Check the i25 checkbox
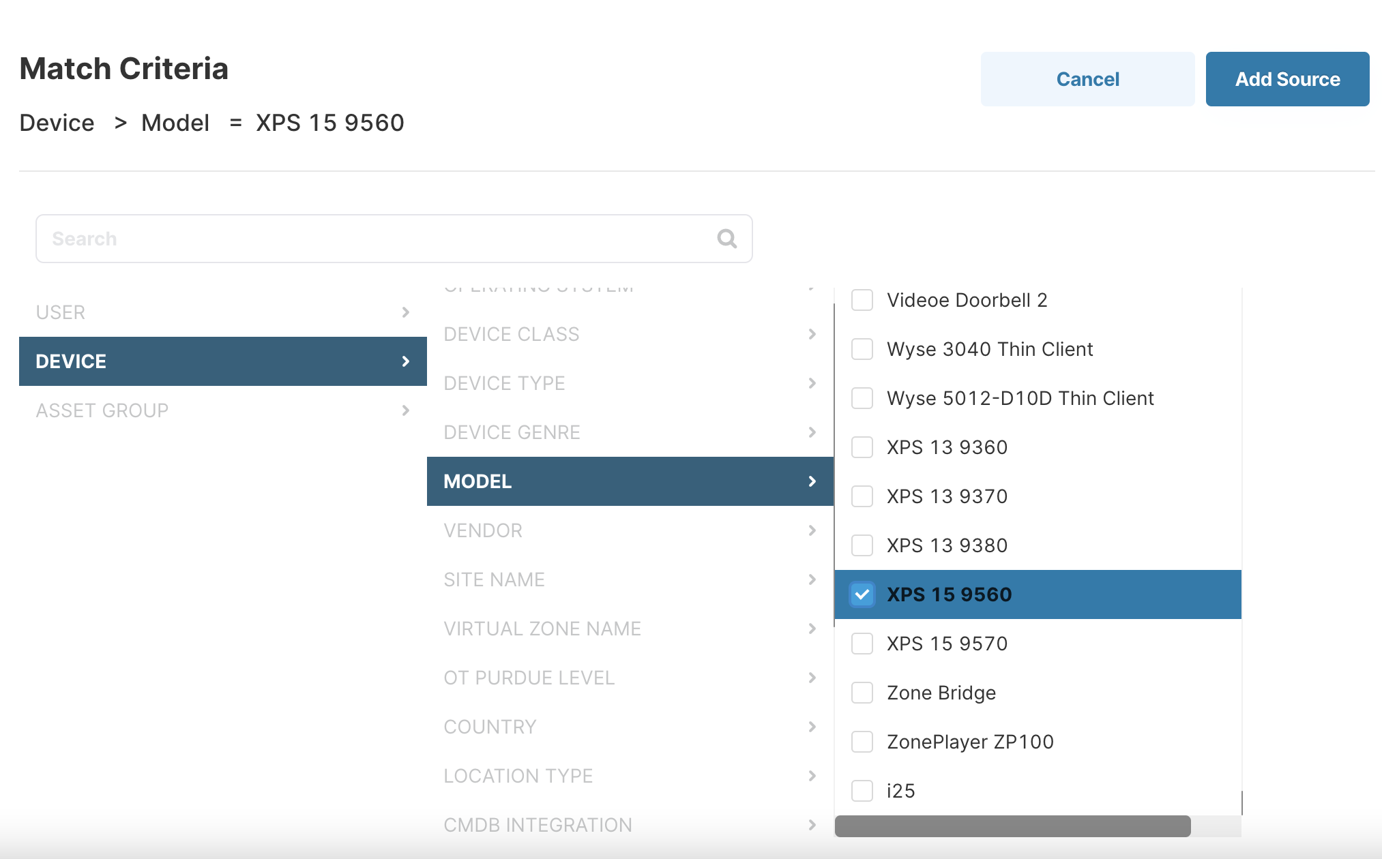The width and height of the screenshot is (1382, 859). (x=862, y=791)
